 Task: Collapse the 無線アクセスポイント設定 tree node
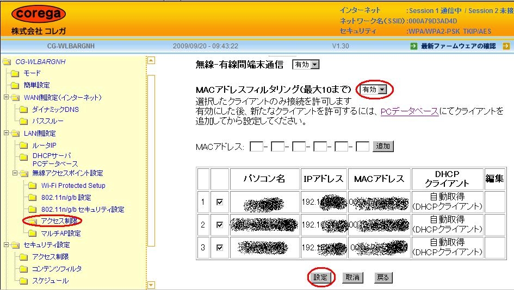[x=15, y=173]
